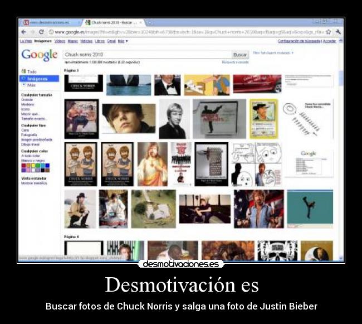Pick the black color filter swatch
362x324 pixels.
[42, 170]
